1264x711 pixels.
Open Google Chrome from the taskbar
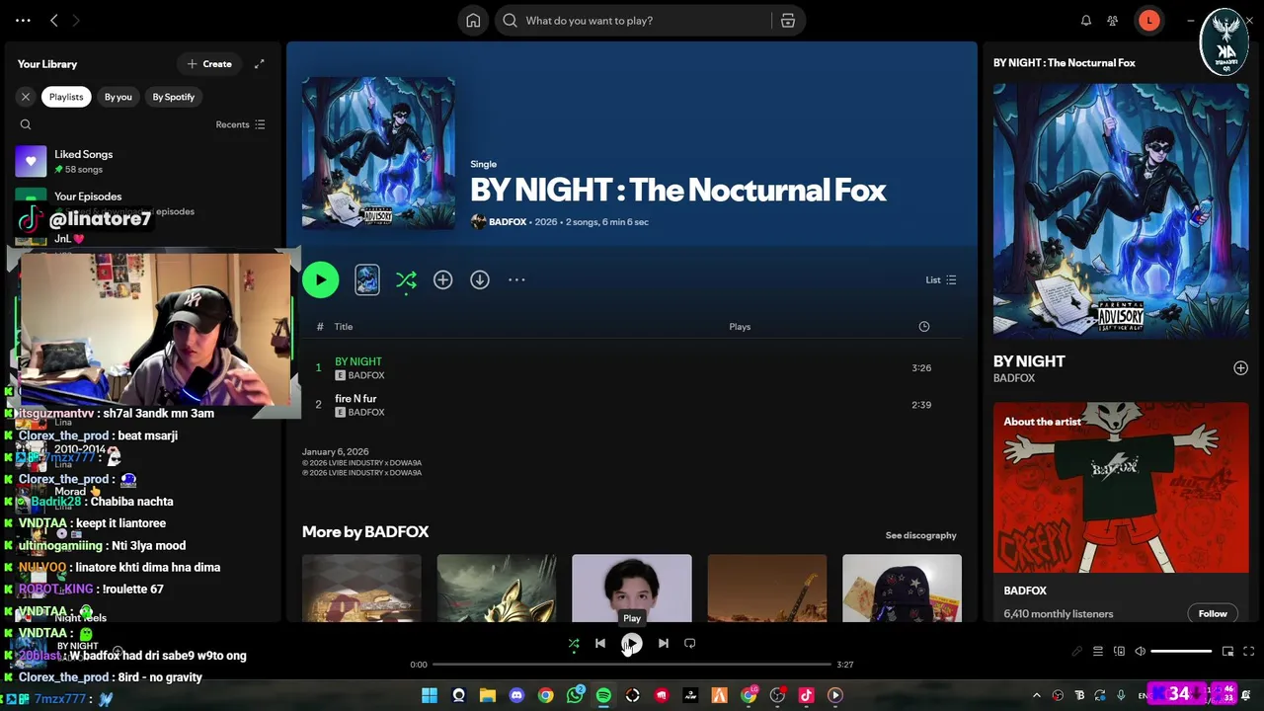coord(545,696)
